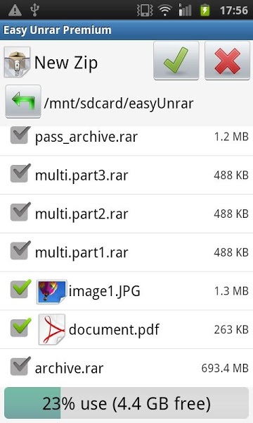The image size is (253, 423).
Task: Open the image1.JPG balloon thumbnail
Action: click(51, 292)
